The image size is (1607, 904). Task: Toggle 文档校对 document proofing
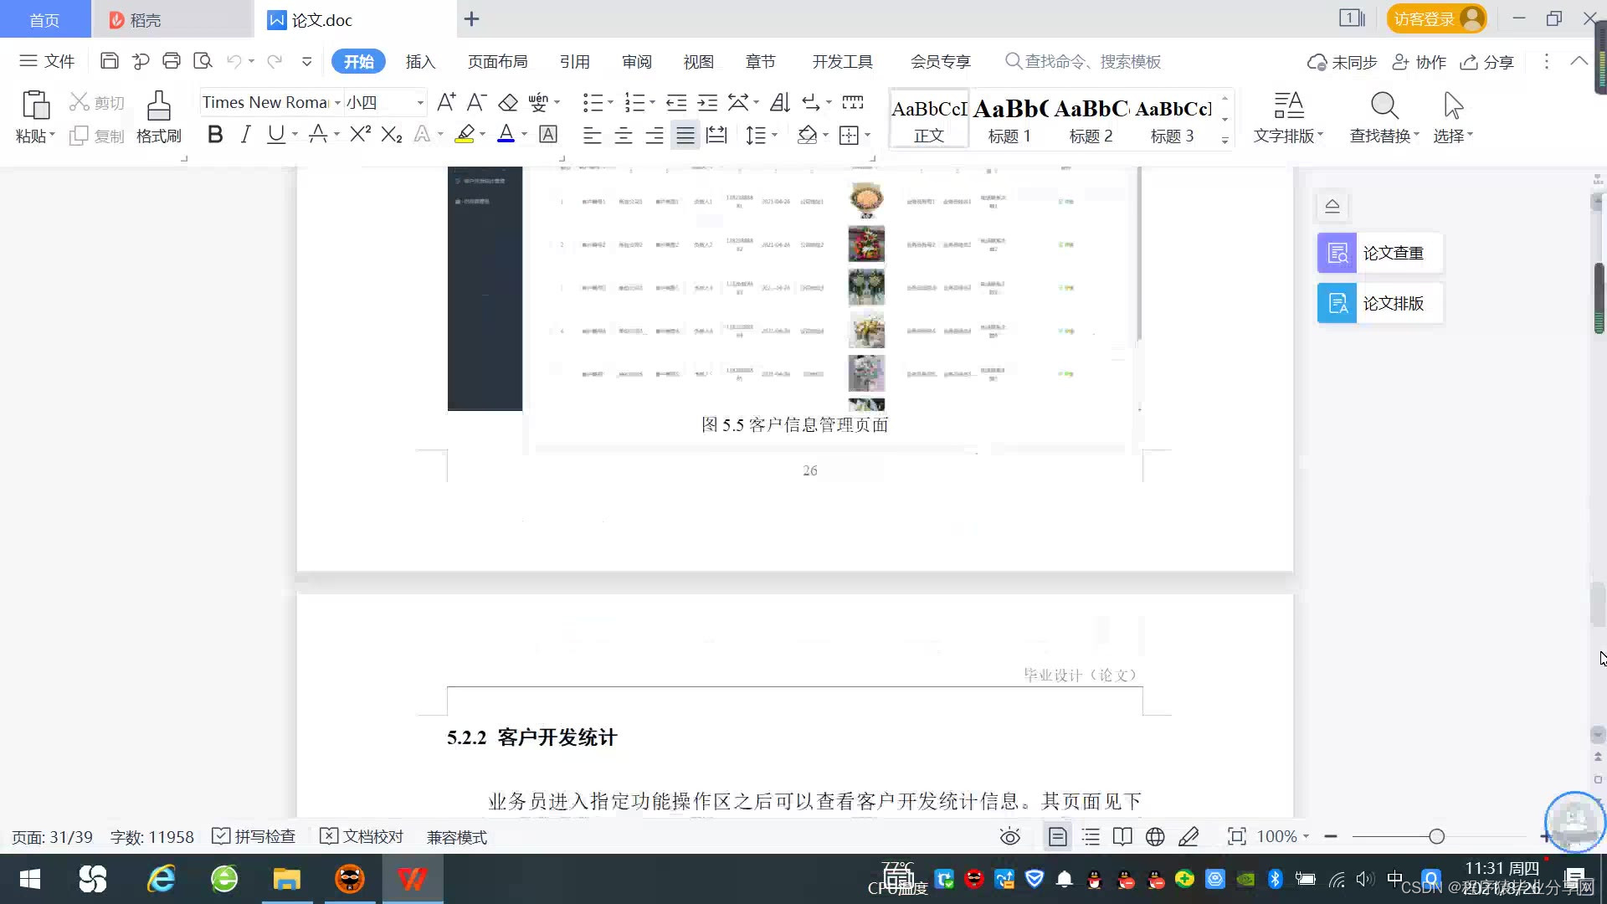tap(362, 836)
